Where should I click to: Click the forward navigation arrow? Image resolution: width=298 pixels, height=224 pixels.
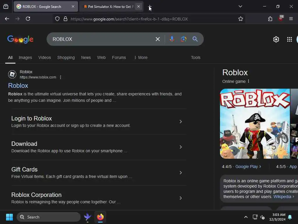[x=17, y=19]
